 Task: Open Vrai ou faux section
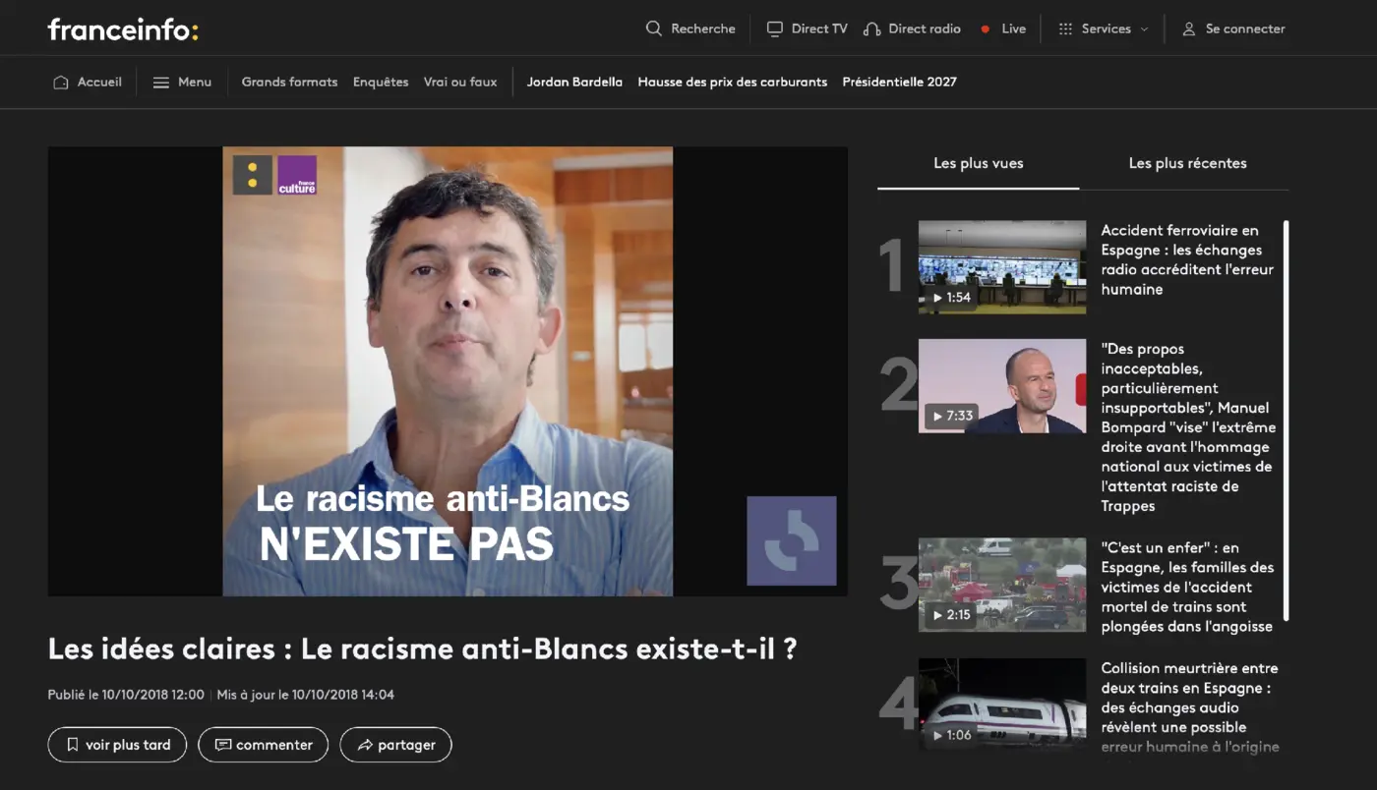tap(460, 82)
